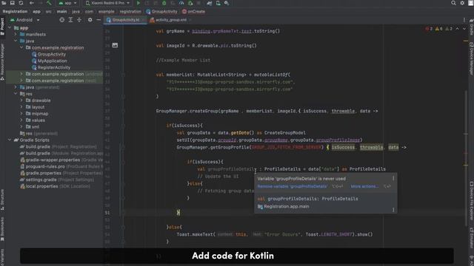Open the Gradle tool window tab
Image resolution: width=474 pixels, height=266 pixels.
click(x=471, y=27)
